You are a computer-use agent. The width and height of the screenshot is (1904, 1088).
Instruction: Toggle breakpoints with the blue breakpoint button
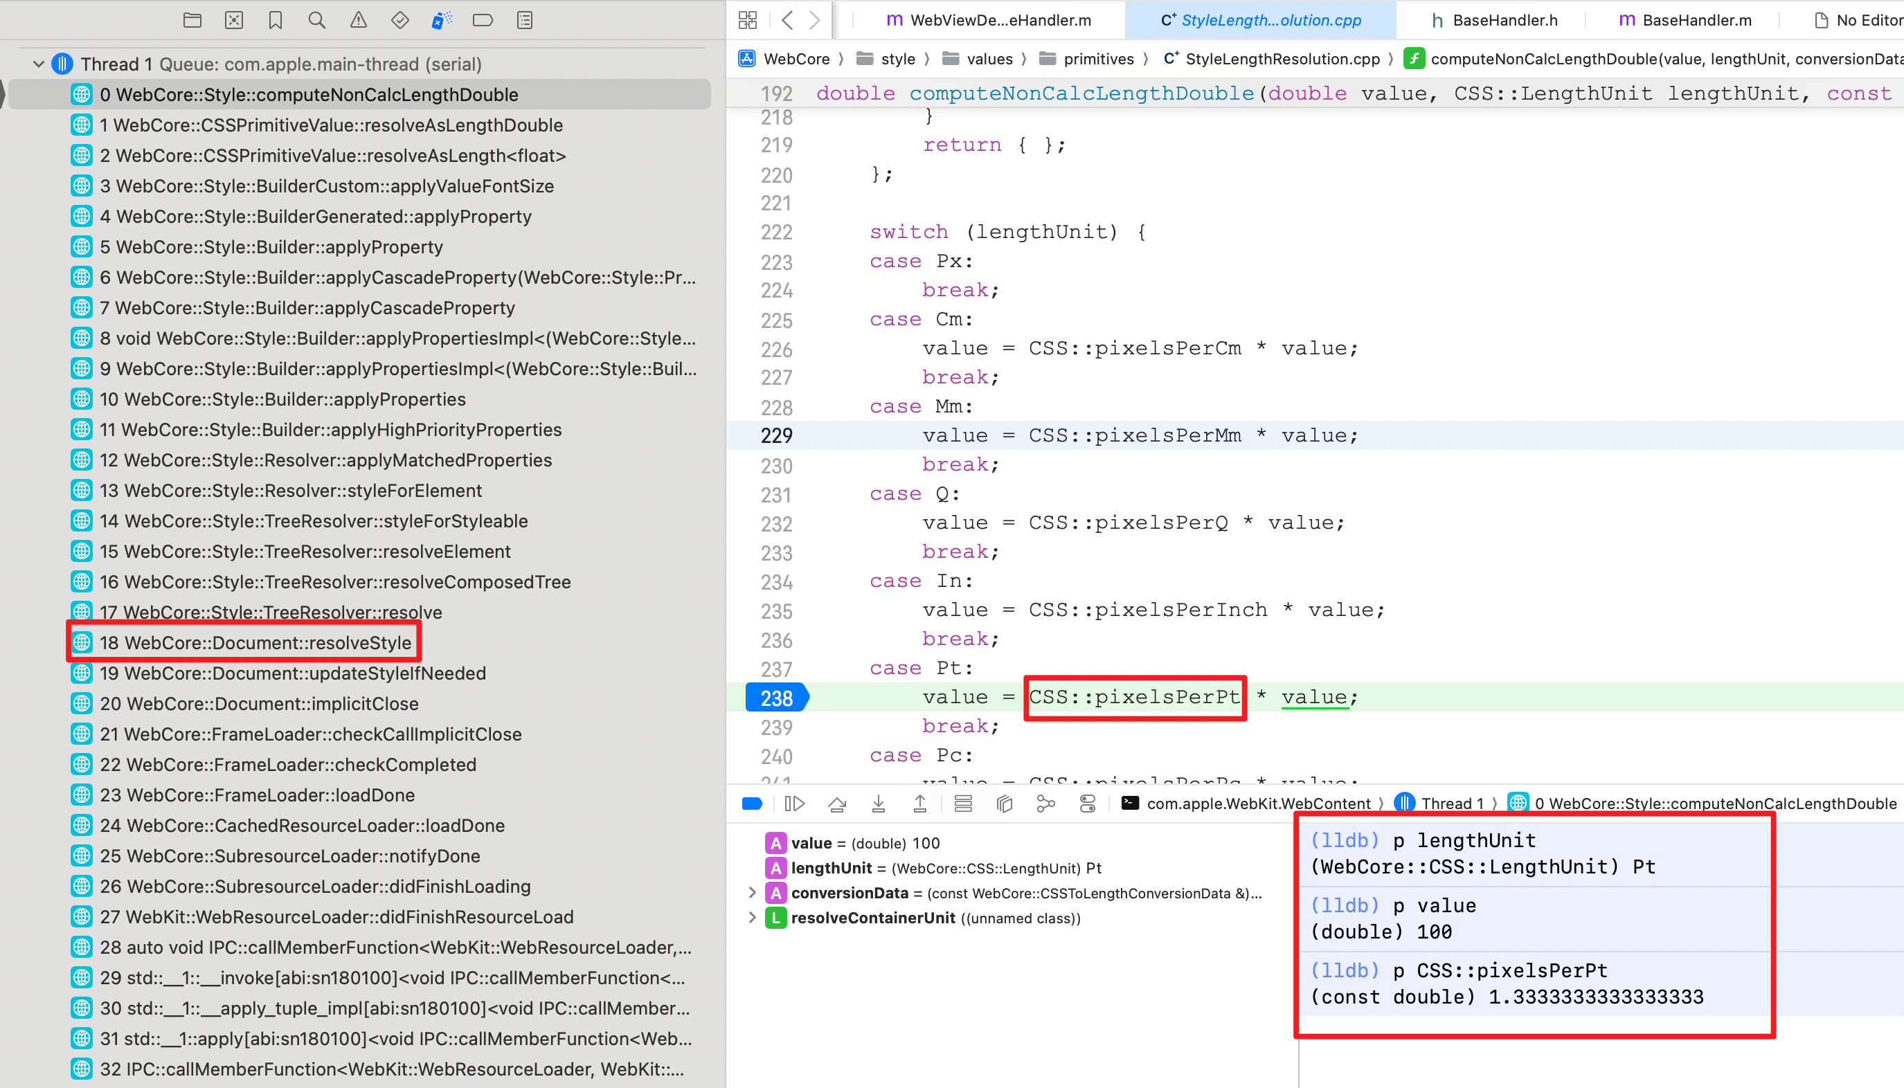tap(751, 804)
